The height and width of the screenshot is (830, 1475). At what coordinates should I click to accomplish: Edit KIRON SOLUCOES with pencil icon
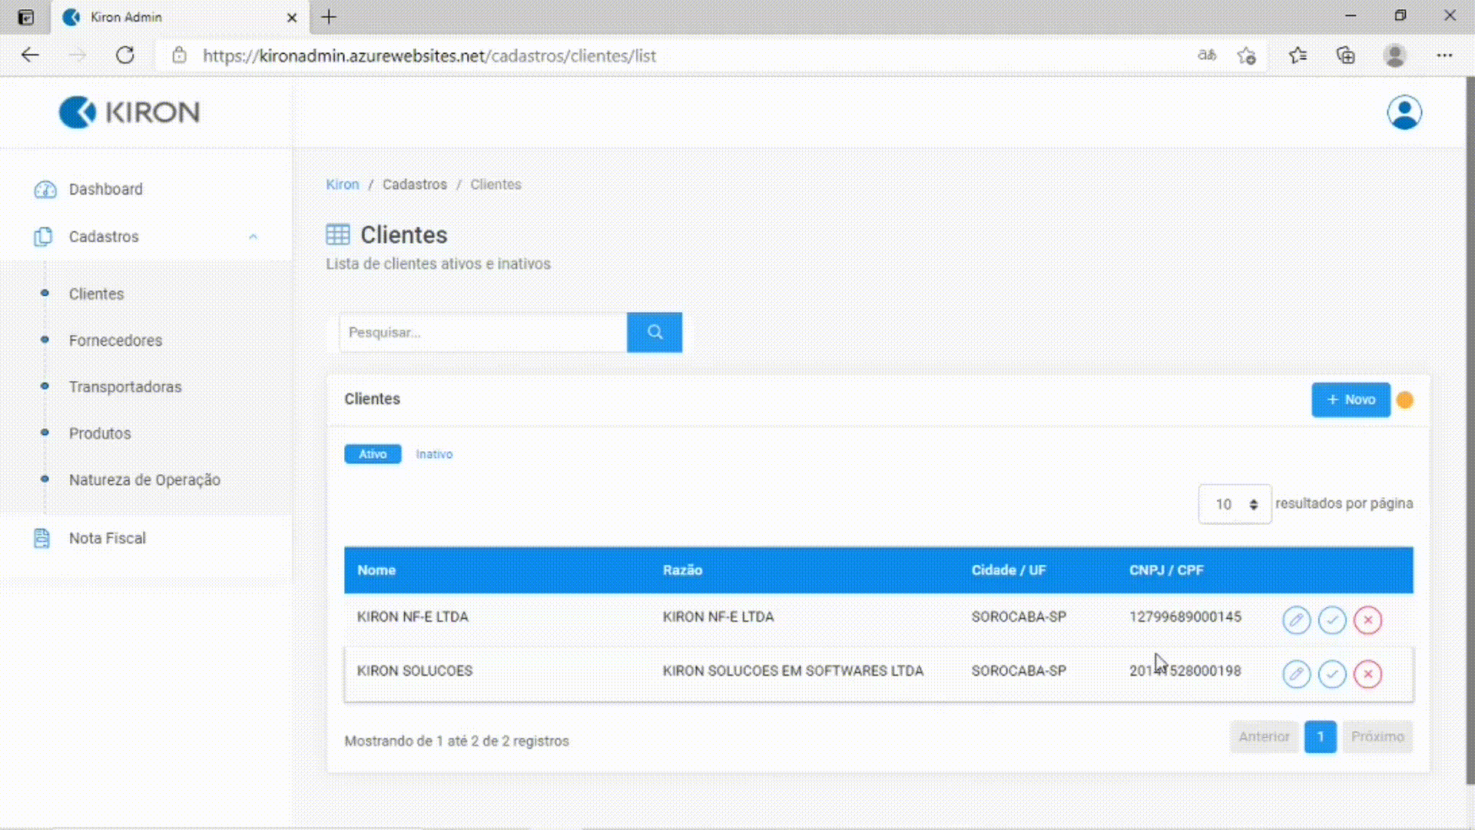1296,674
